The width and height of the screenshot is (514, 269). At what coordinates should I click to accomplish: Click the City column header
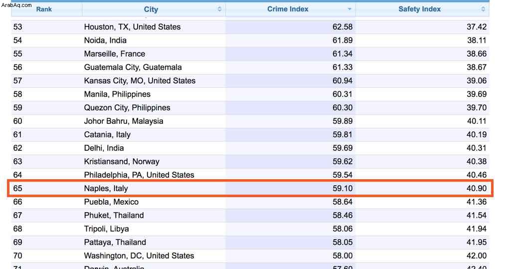151,9
